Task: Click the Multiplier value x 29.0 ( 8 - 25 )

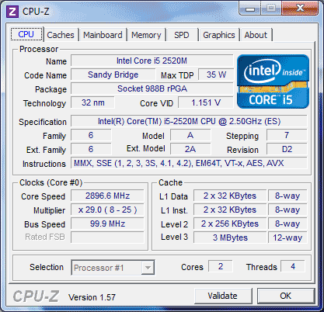Action: point(107,210)
